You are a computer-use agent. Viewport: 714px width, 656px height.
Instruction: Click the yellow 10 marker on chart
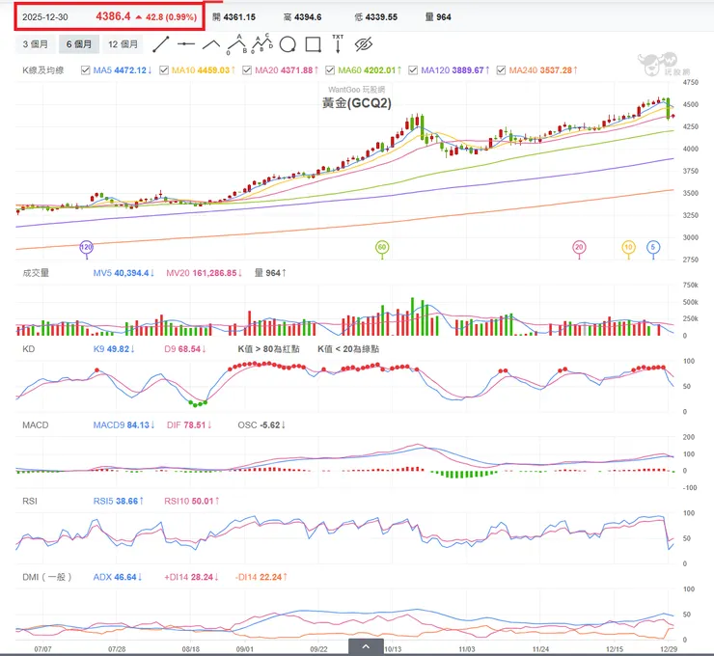[628, 247]
